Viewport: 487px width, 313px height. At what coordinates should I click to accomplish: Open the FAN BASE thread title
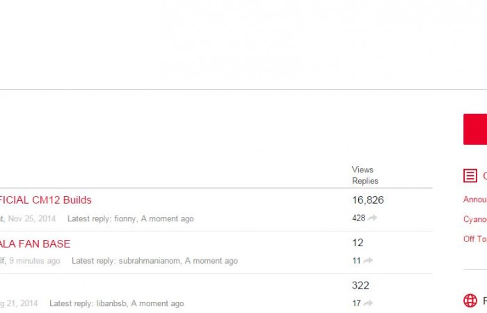coord(35,243)
